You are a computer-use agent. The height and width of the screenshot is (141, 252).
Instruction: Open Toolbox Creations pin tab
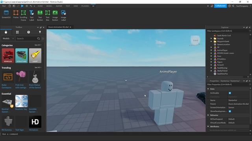(x=40, y=32)
